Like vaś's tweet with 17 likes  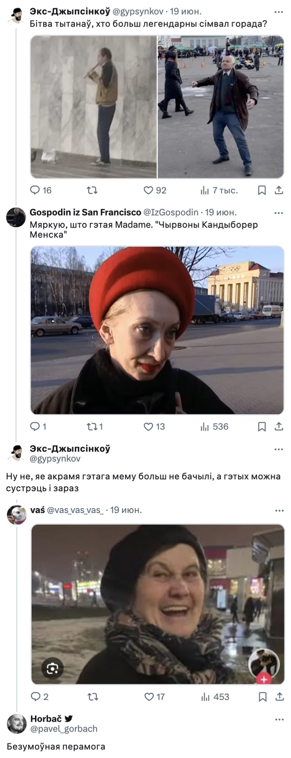click(x=155, y=697)
